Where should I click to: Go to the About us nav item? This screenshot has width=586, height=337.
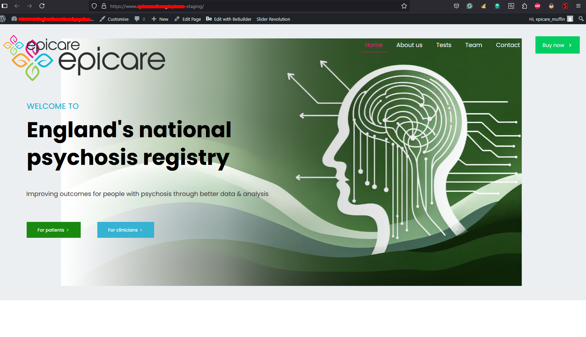coord(409,45)
